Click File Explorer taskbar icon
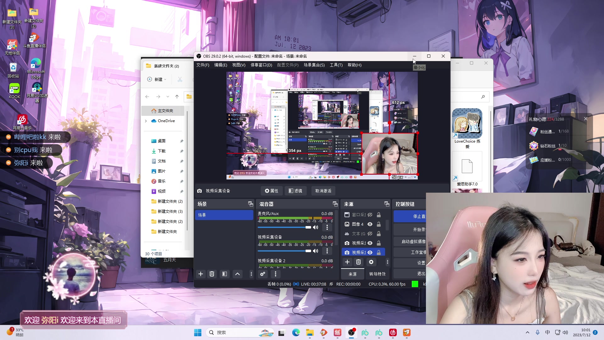 click(x=310, y=332)
